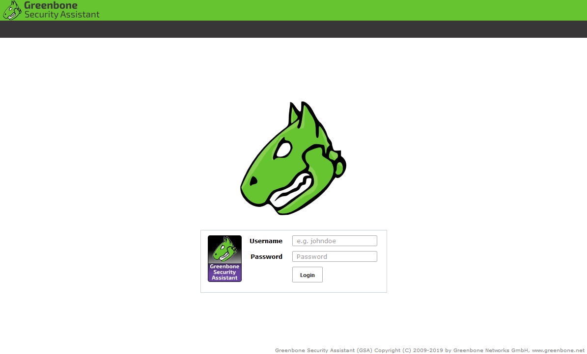Click the Greenbone dog logo in header
587x354 pixels.
12,10
